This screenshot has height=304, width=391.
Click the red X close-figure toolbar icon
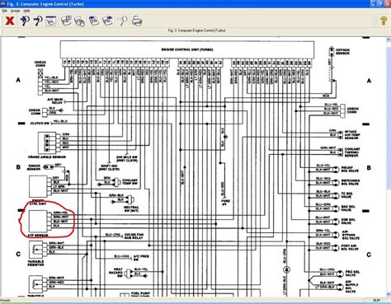click(x=10, y=21)
